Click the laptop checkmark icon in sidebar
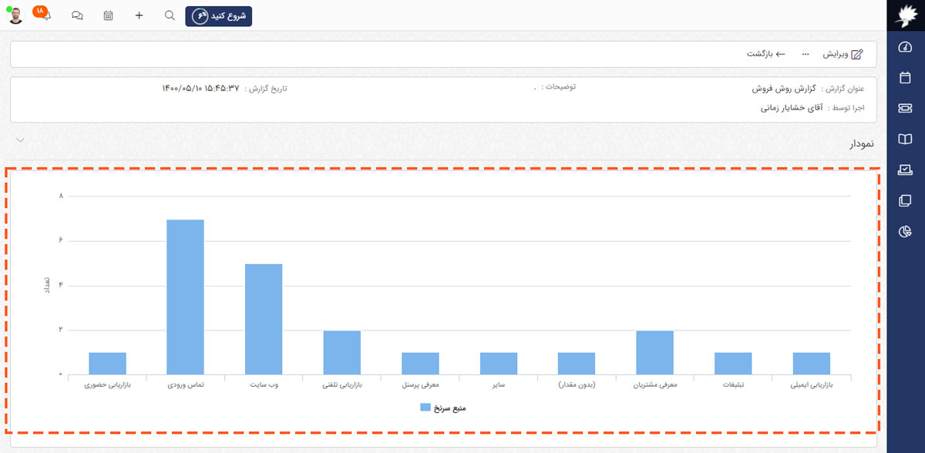 pos(906,170)
